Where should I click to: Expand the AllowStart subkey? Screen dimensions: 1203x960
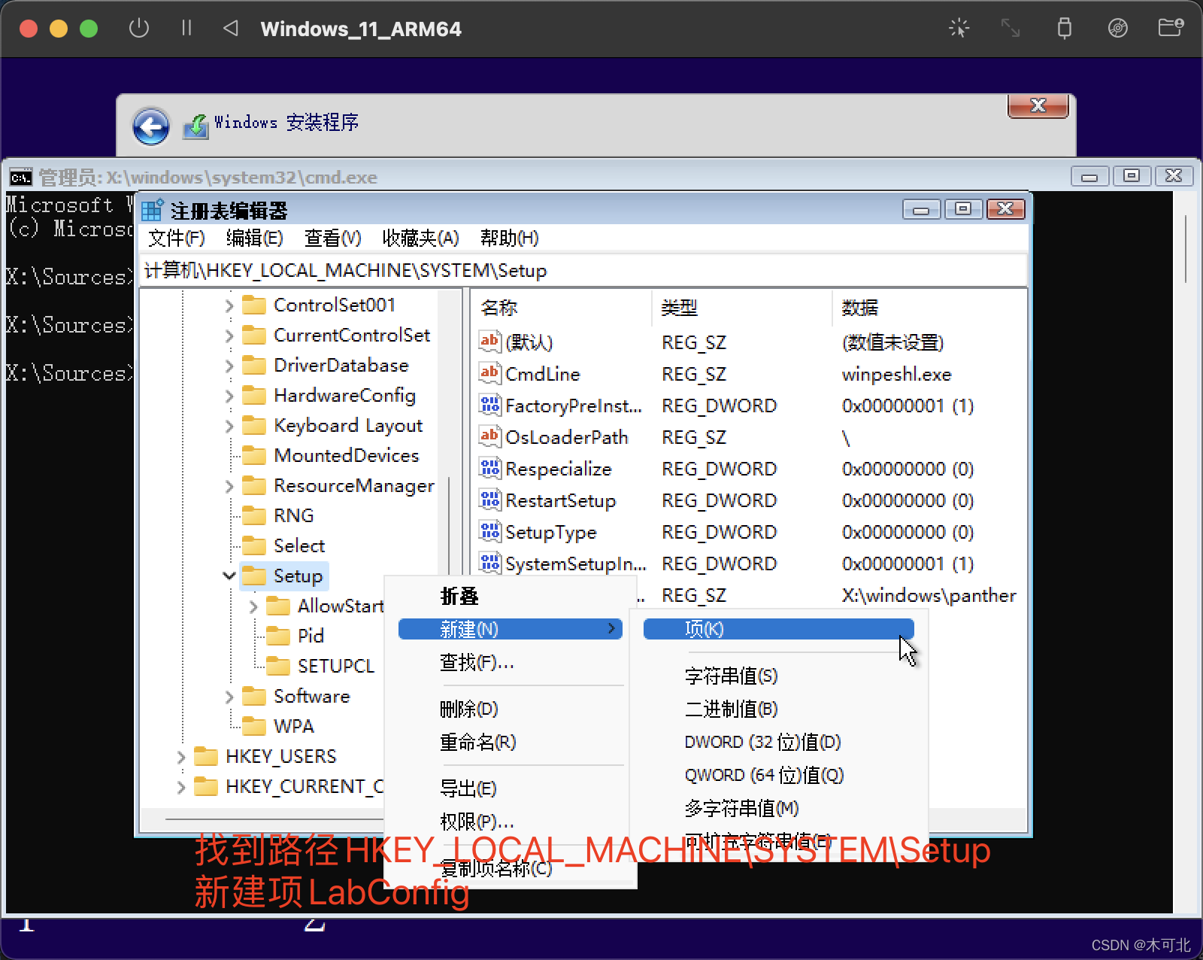point(253,606)
